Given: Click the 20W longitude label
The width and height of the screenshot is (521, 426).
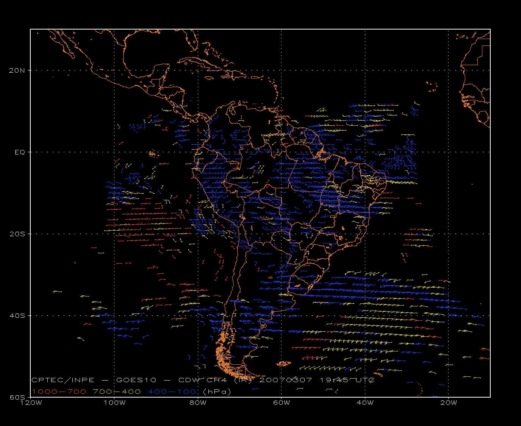Looking at the screenshot, I should click(x=449, y=403).
